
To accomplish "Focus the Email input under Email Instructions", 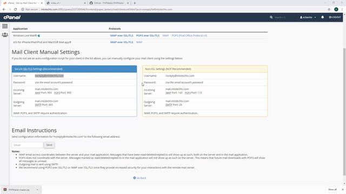I will pyautogui.click(x=28, y=145).
